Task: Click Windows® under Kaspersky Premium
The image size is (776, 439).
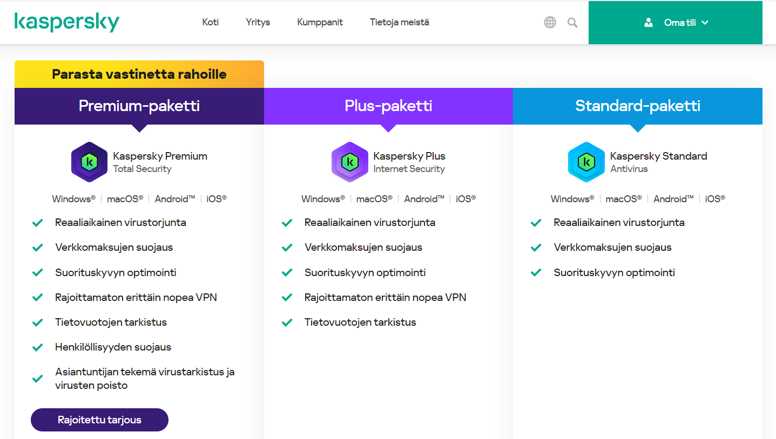Action: (x=73, y=198)
